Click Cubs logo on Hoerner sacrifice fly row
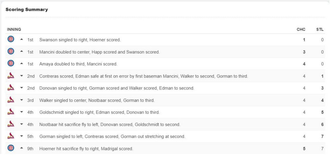This screenshot has width=331, height=156. pyautogui.click(x=11, y=148)
